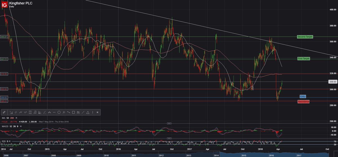Click the 300.40 price level tag
The width and height of the screenshot is (338, 157).
4,89
